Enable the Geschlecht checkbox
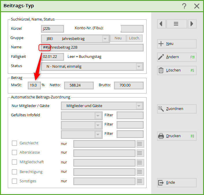 point(14,143)
